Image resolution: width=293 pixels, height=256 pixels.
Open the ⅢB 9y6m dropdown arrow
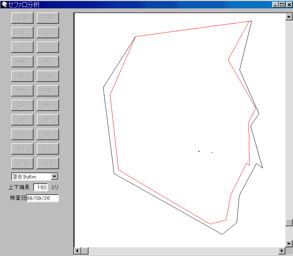[x=55, y=177]
